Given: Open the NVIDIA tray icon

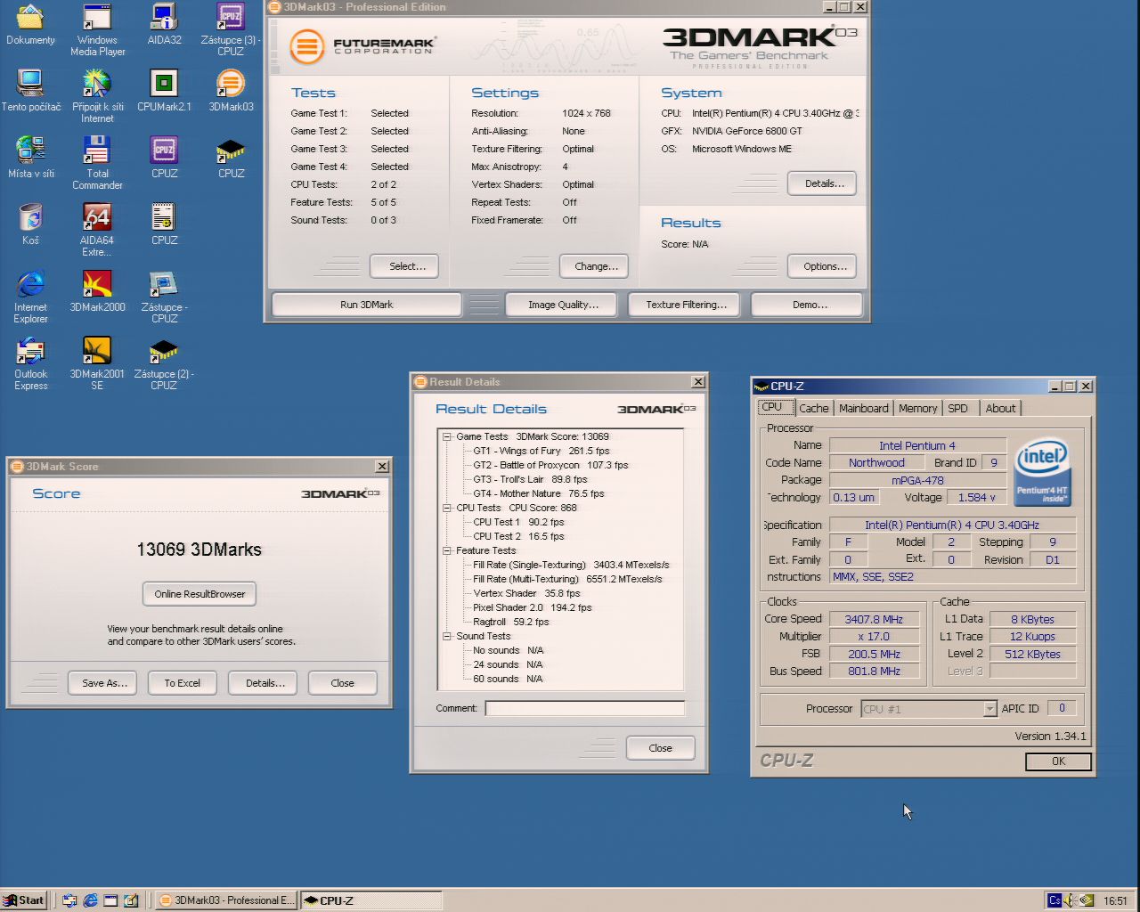Looking at the screenshot, I should [x=1087, y=900].
